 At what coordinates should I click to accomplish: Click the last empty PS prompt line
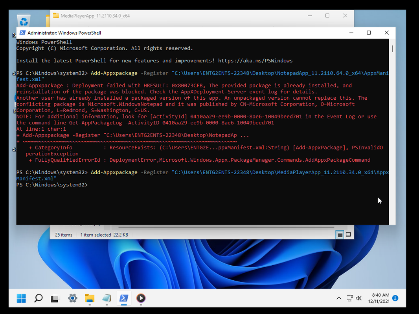(x=52, y=185)
